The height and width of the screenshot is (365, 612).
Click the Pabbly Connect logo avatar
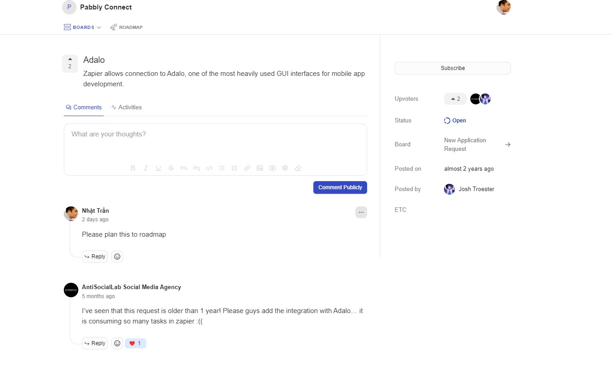point(69,7)
